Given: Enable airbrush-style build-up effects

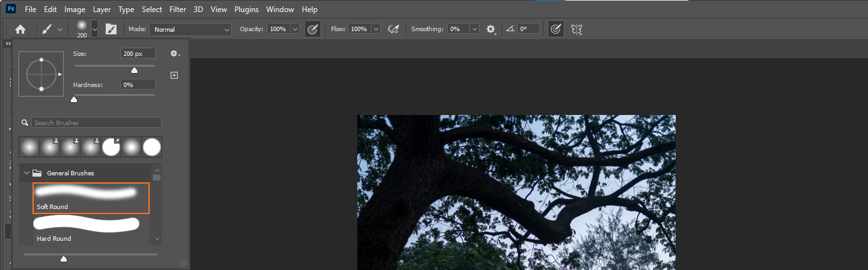Looking at the screenshot, I should [x=394, y=29].
